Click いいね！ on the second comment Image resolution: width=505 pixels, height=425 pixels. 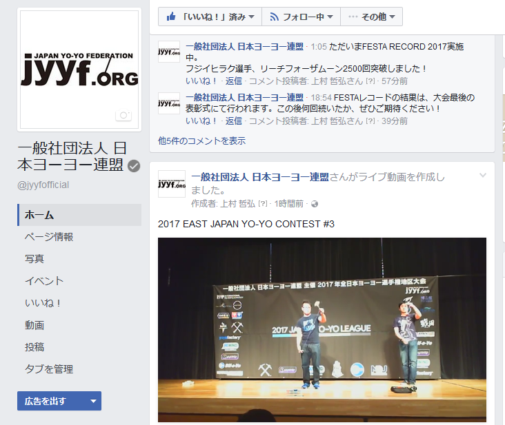(x=201, y=121)
